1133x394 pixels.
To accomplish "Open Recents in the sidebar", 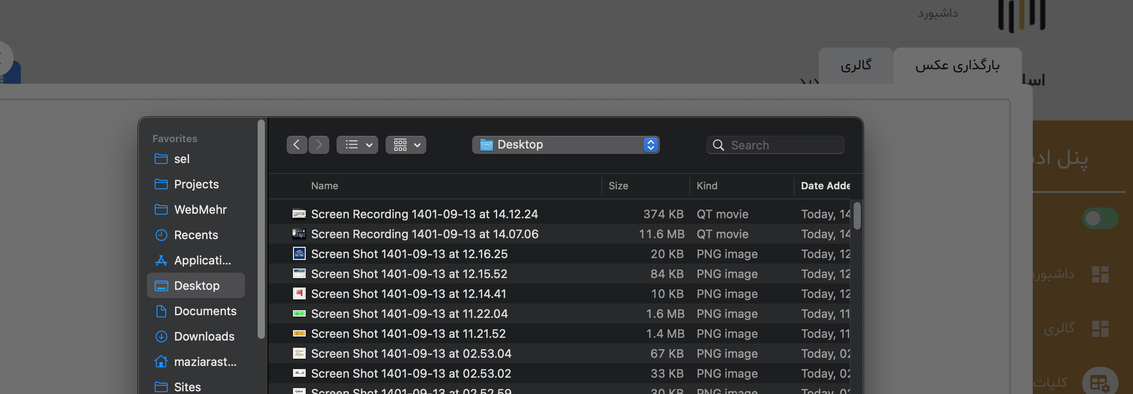I will click(x=196, y=235).
